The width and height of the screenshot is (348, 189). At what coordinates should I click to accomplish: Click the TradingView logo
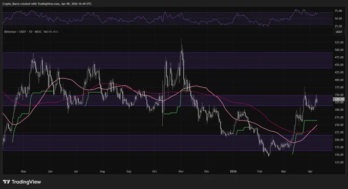(22, 182)
